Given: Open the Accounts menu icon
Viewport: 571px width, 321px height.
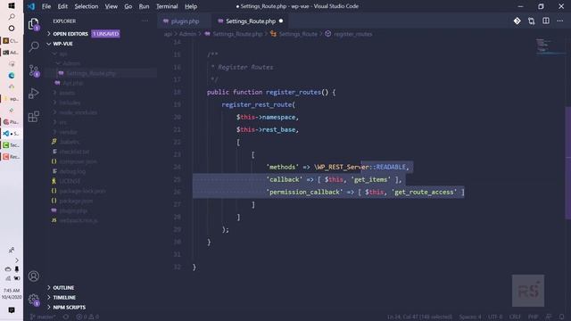Looking at the screenshot, I should [x=34, y=276].
